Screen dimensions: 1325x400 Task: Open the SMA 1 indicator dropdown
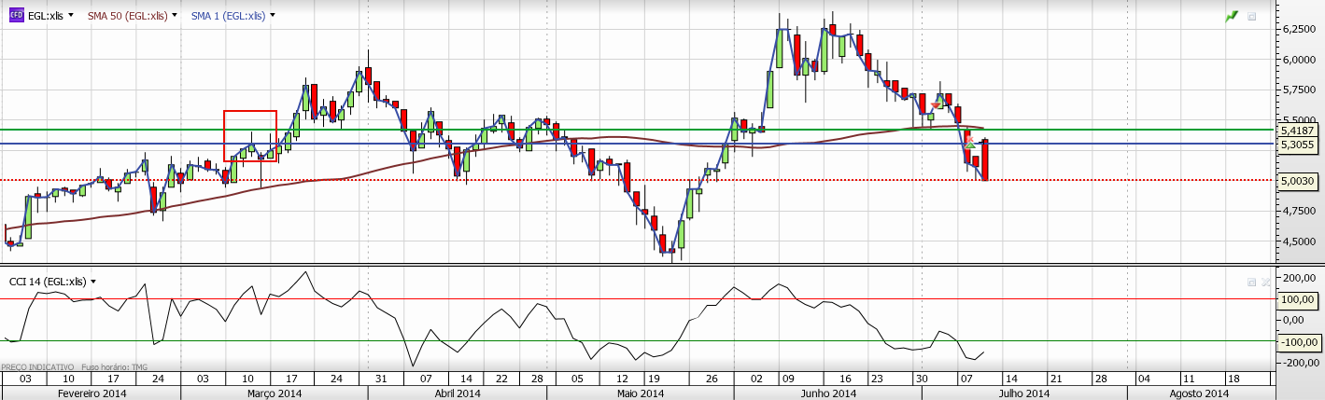coord(272,16)
